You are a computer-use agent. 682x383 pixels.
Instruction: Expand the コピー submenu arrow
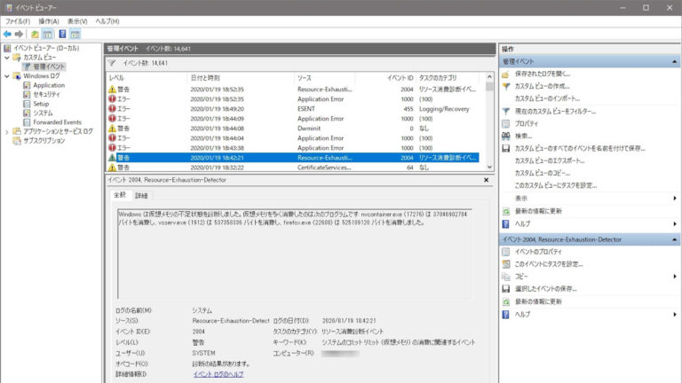click(x=675, y=277)
